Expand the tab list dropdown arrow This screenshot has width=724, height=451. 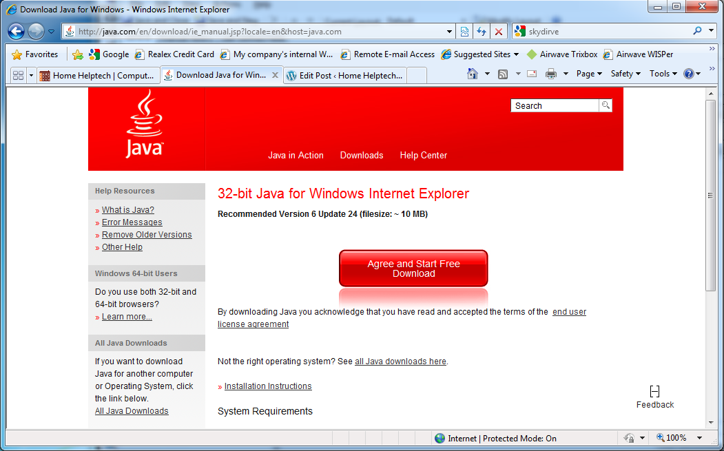[x=32, y=75]
